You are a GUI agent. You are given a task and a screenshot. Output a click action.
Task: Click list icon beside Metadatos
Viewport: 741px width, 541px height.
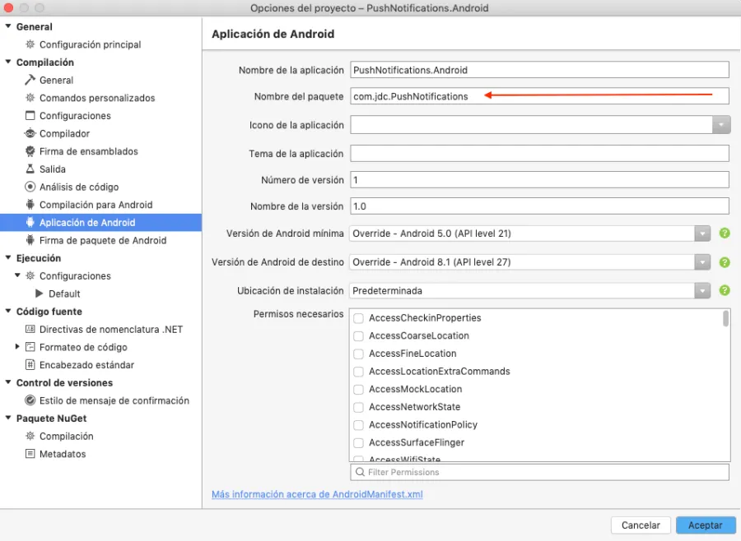(30, 454)
